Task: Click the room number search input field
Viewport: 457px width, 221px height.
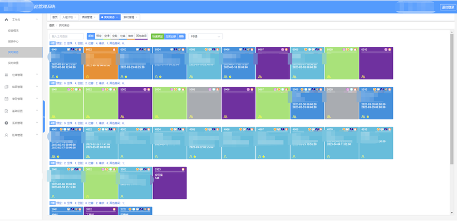Action: tap(67, 37)
